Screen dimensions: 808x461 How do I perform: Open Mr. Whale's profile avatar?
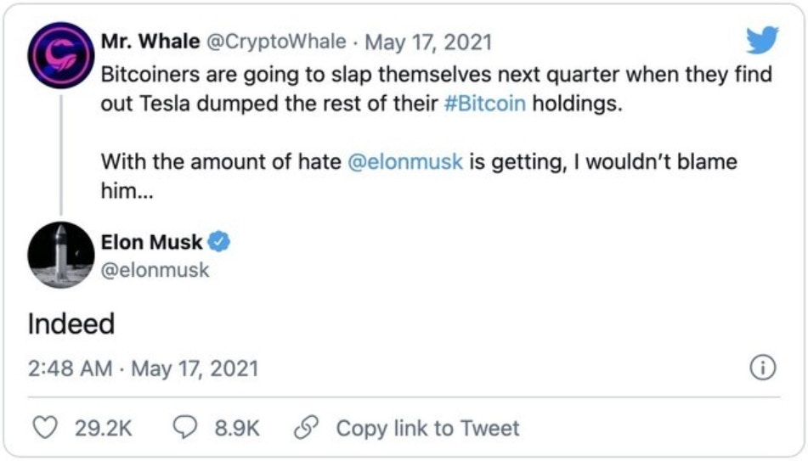click(x=59, y=55)
